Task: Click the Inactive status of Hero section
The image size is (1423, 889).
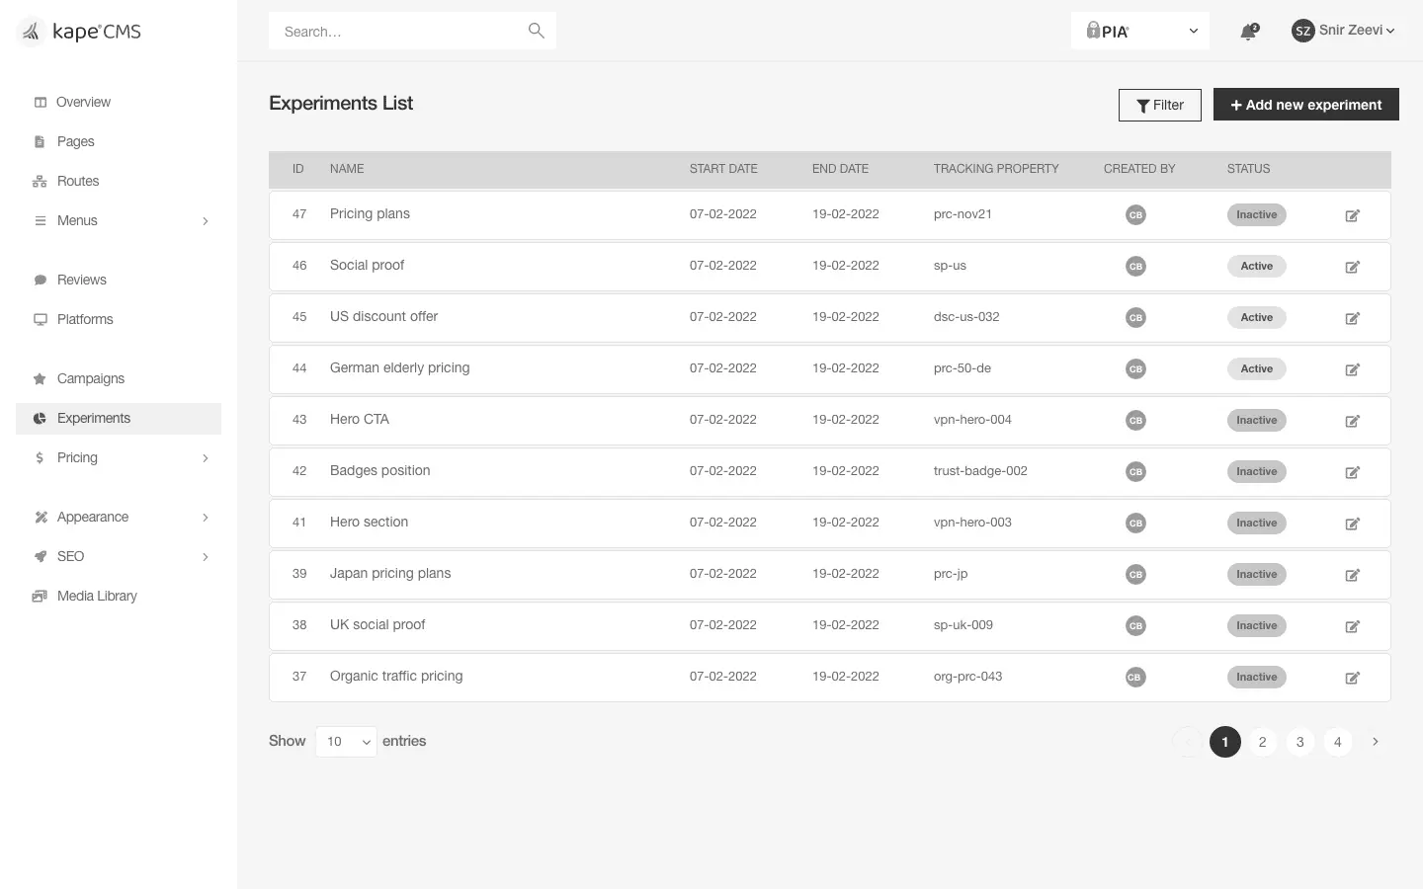Action: 1256,523
